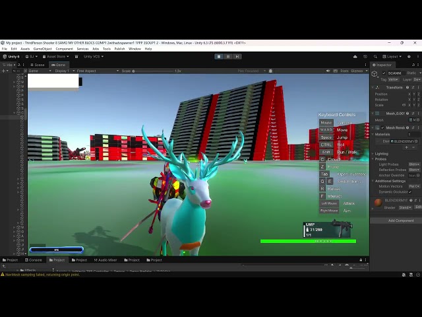
Task: Open the Tools menu
Action: click(x=107, y=49)
